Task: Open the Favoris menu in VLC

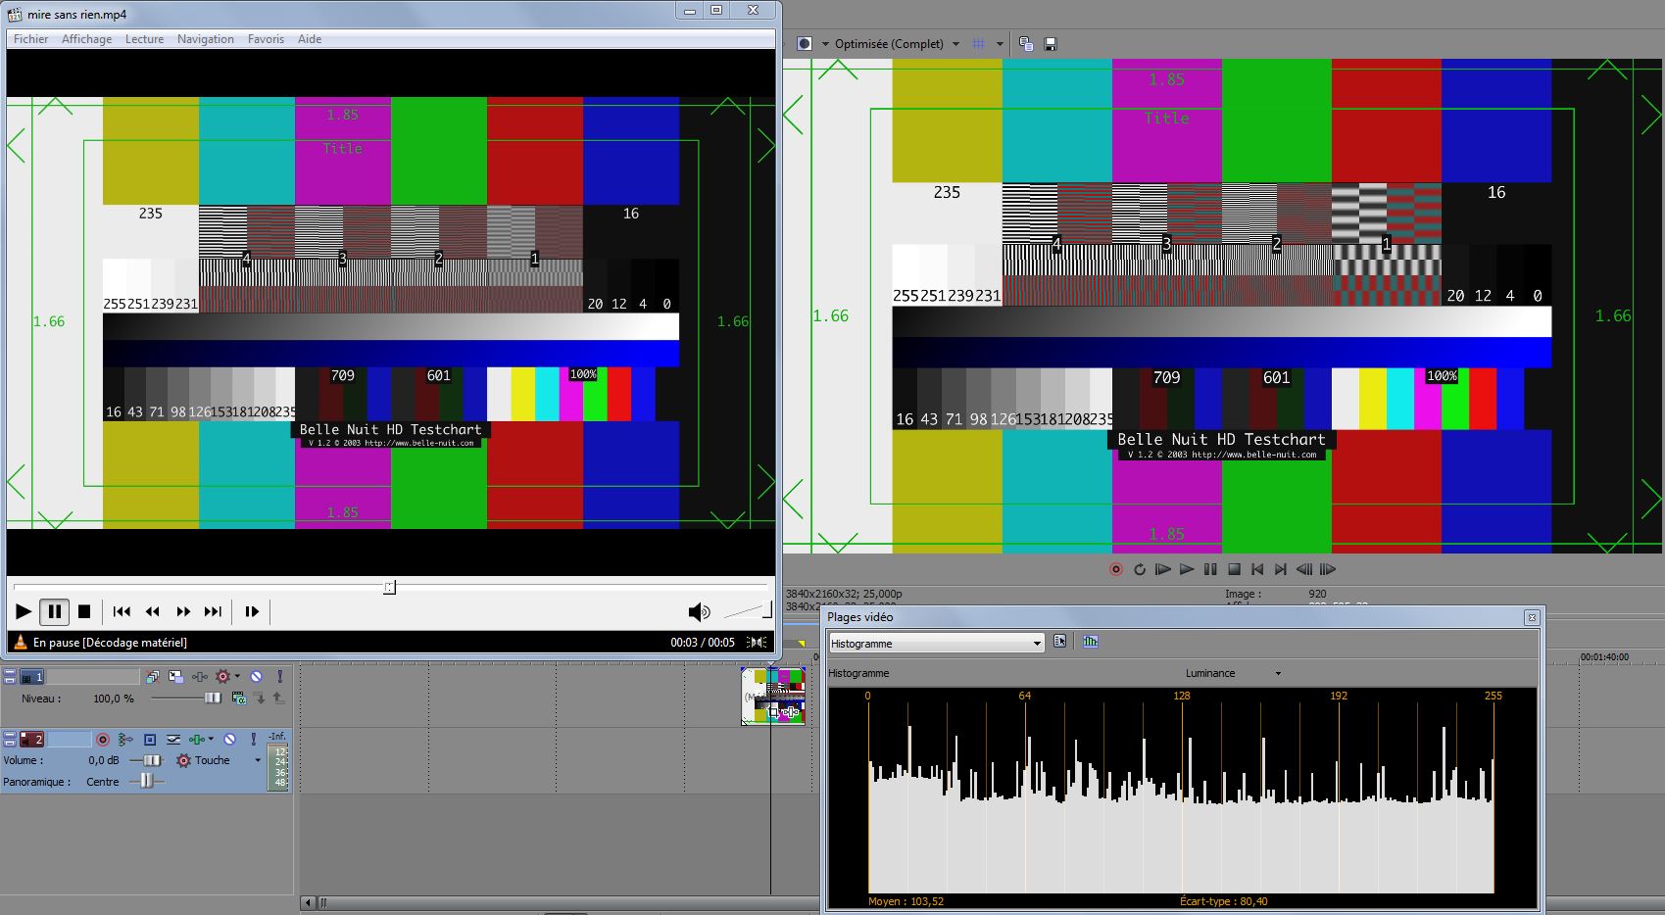Action: tap(266, 39)
